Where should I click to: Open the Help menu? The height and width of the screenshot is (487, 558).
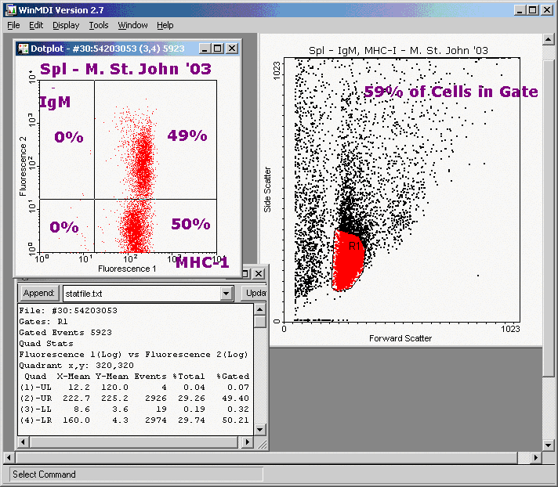[x=165, y=25]
